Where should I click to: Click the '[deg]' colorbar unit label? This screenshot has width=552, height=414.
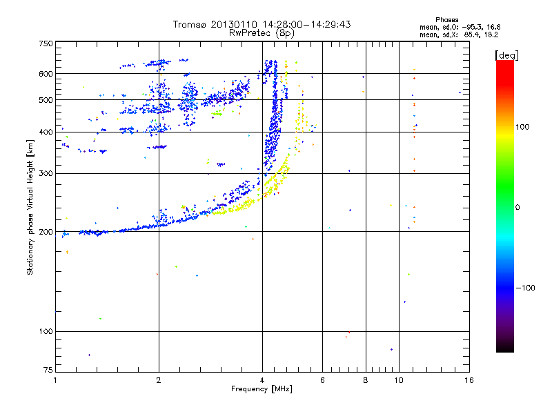coord(506,55)
